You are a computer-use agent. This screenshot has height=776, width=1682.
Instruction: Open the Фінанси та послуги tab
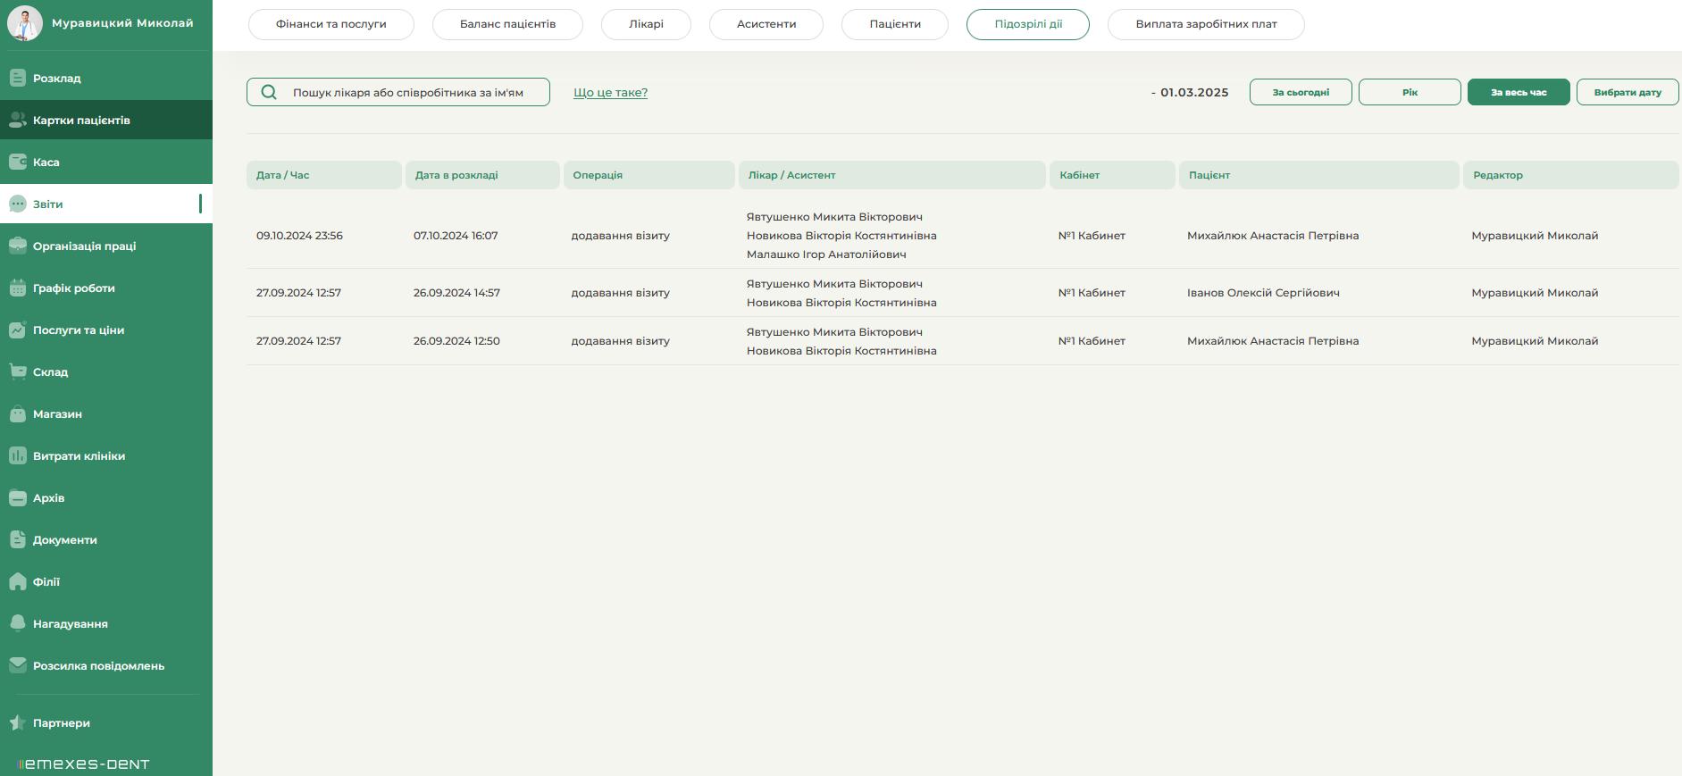point(331,24)
